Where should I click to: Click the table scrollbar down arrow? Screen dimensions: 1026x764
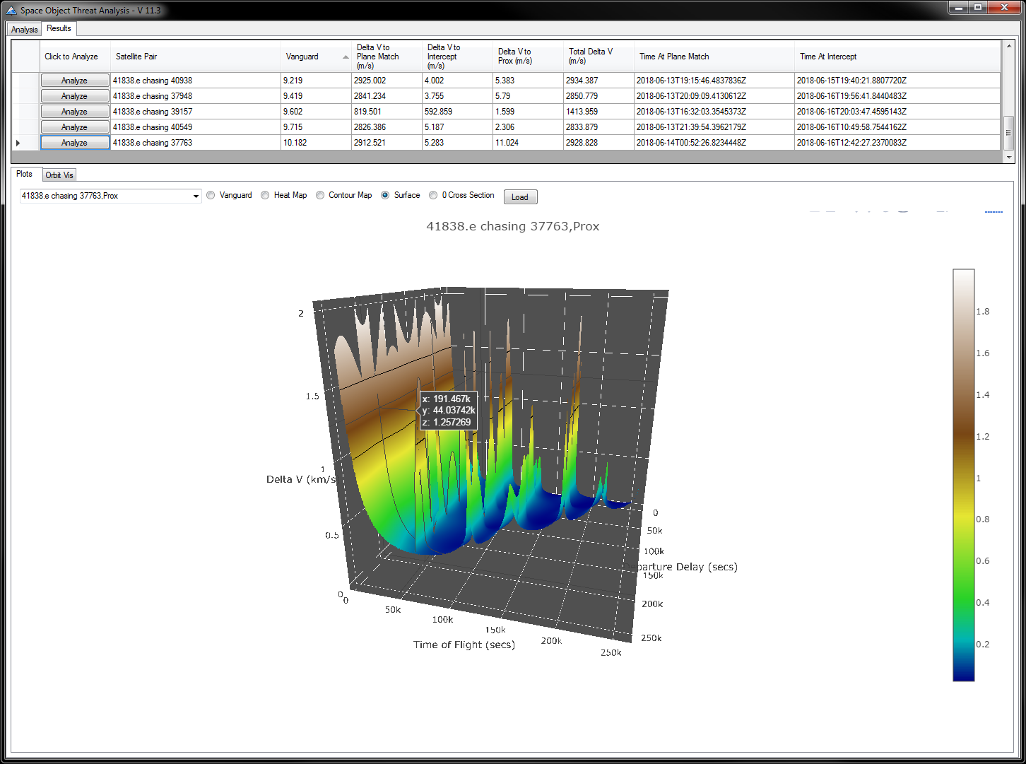[x=1008, y=157]
